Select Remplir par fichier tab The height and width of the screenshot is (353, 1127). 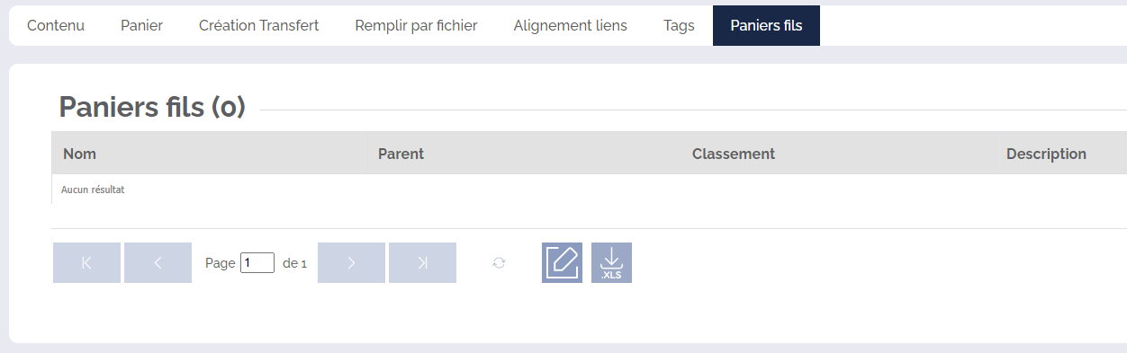(416, 25)
